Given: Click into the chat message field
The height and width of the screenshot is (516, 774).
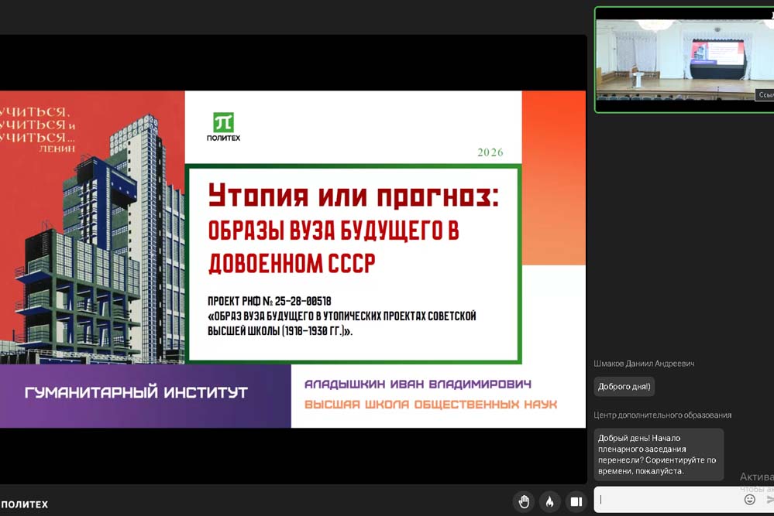Looking at the screenshot, I should point(668,500).
